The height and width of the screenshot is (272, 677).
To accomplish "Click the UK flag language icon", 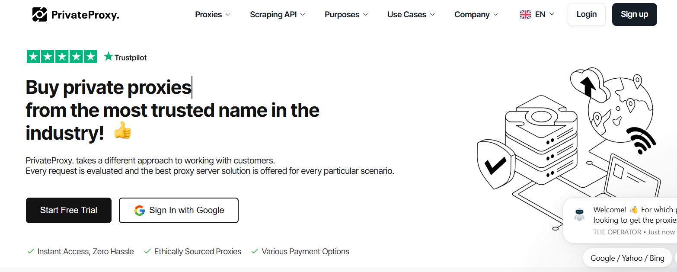I will pos(525,14).
